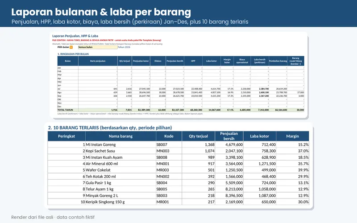
Task: Click the Margin kotor column header
Action: 227,61
